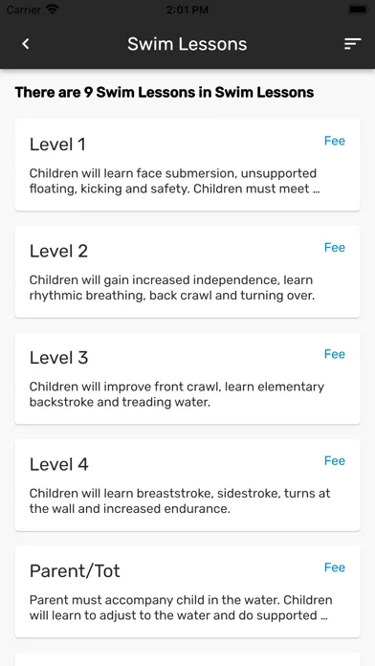Open the Level 1 lesson card
The width and height of the screenshot is (375, 666).
[187, 165]
